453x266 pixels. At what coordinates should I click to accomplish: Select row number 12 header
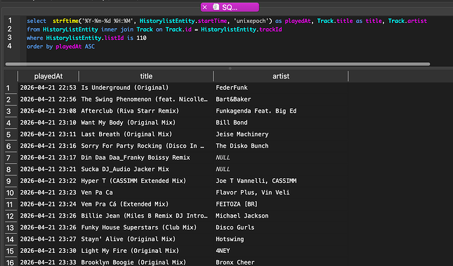10,216
